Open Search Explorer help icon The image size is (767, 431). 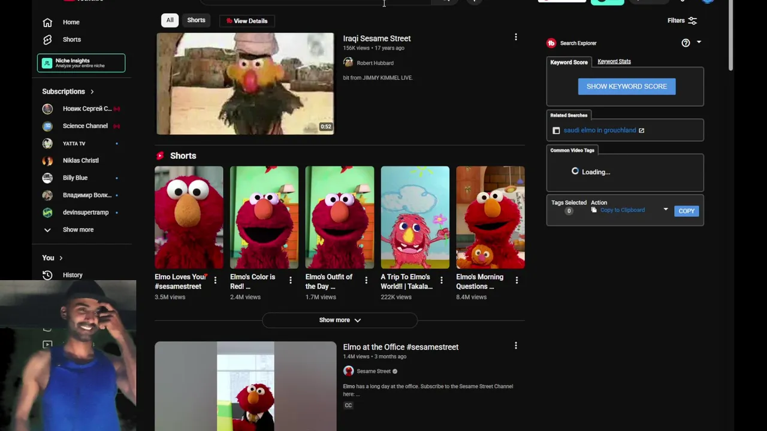[x=686, y=43]
